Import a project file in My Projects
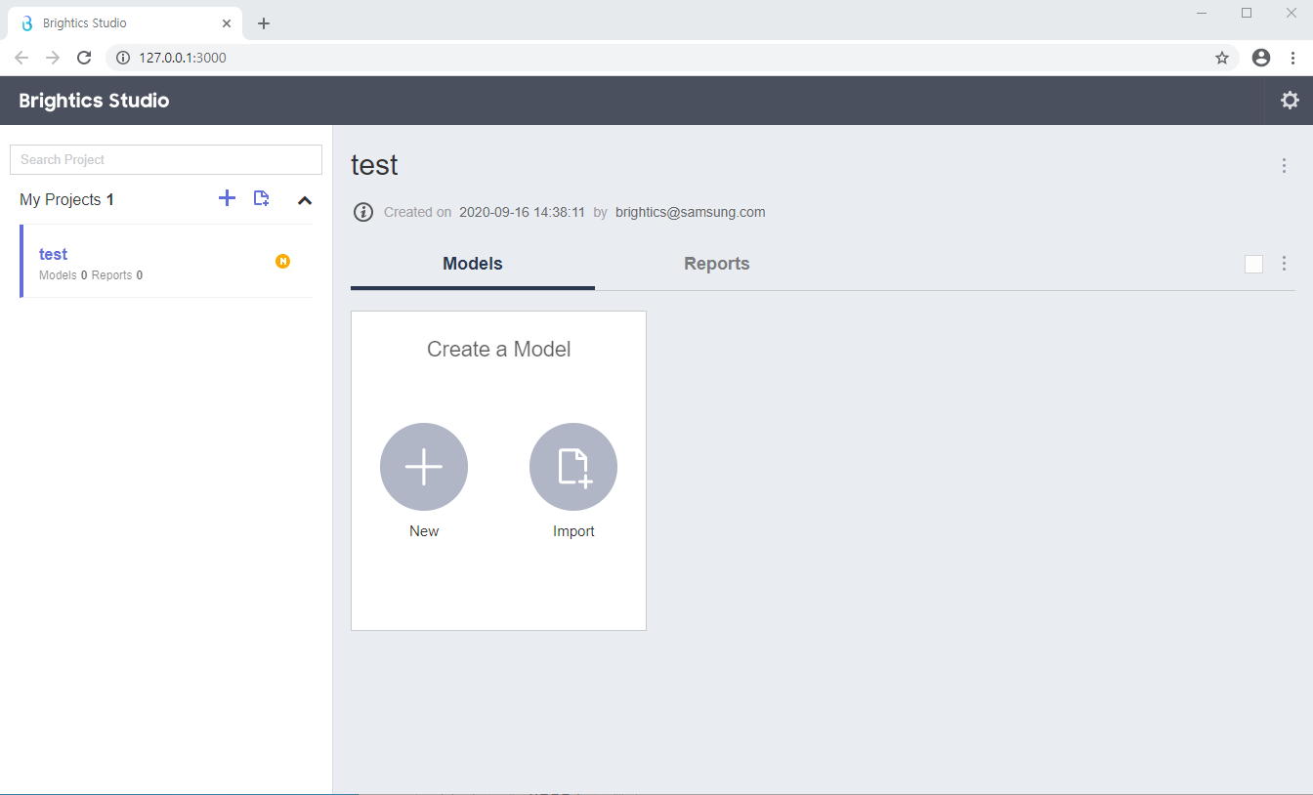Viewport: 1313px width, 795px height. pos(261,198)
